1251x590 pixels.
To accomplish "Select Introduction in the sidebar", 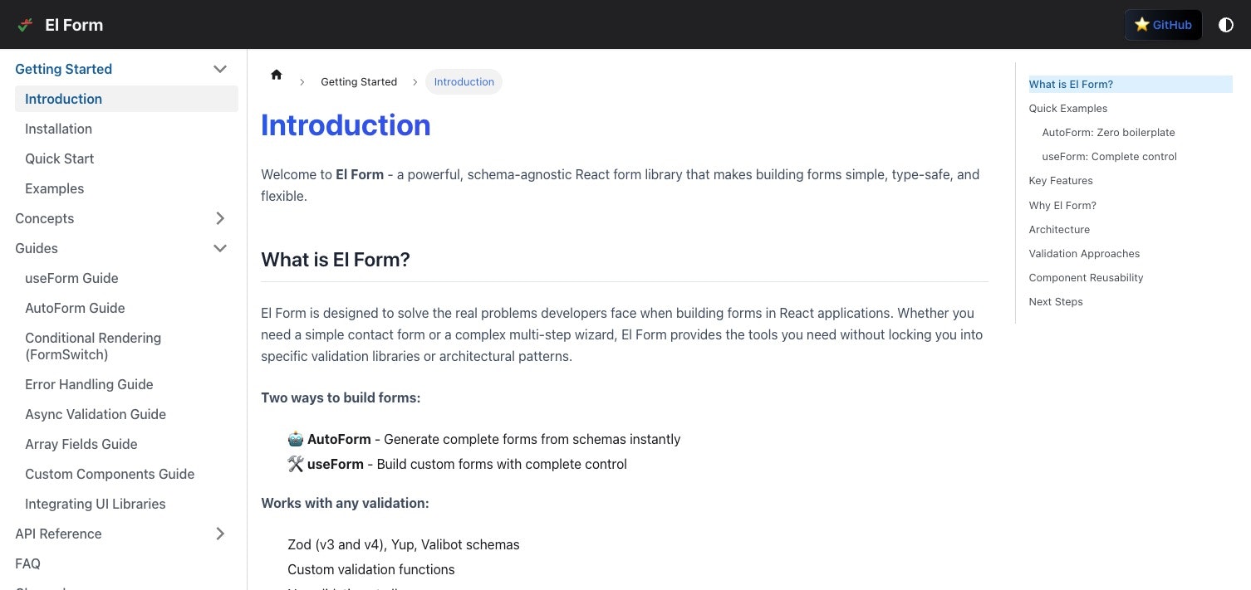I will tap(63, 99).
